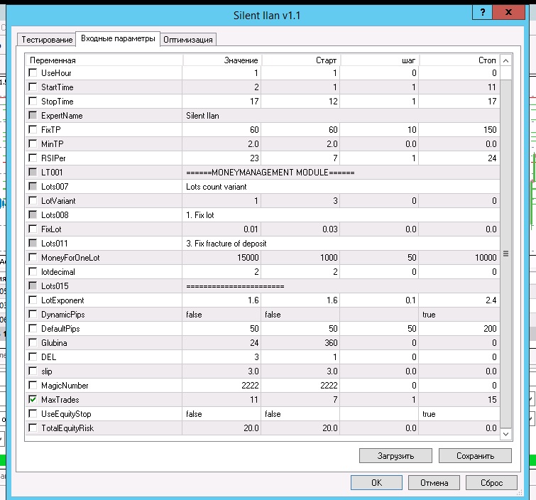Click the DefaultPips stop value 200

[x=459, y=329]
